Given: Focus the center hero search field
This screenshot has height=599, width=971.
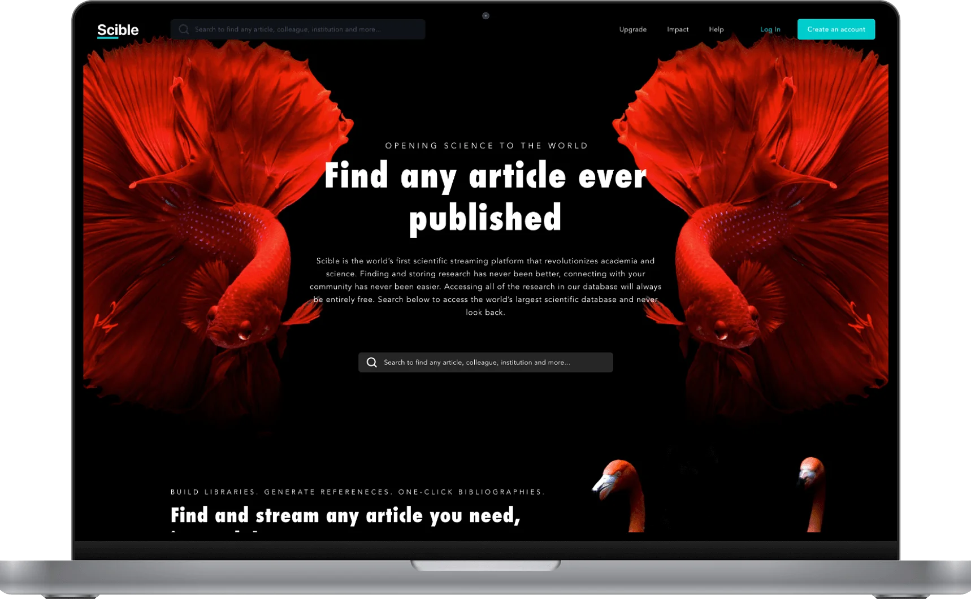Looking at the screenshot, I should (x=485, y=362).
